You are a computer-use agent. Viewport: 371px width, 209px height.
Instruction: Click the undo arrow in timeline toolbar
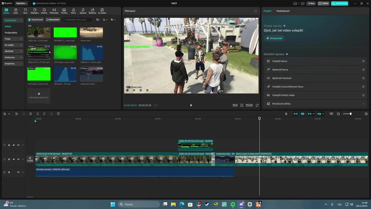point(17,114)
